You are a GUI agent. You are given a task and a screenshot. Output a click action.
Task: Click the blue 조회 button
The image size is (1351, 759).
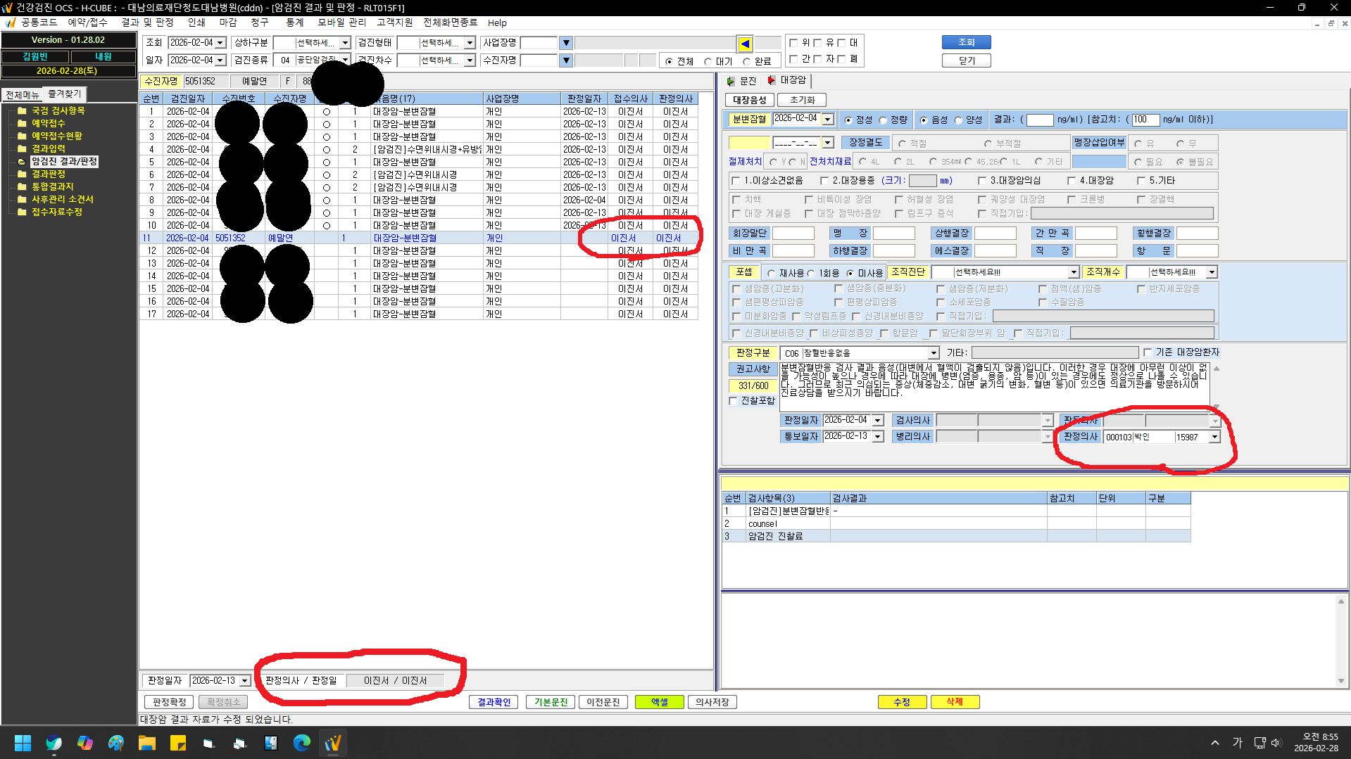coord(966,42)
